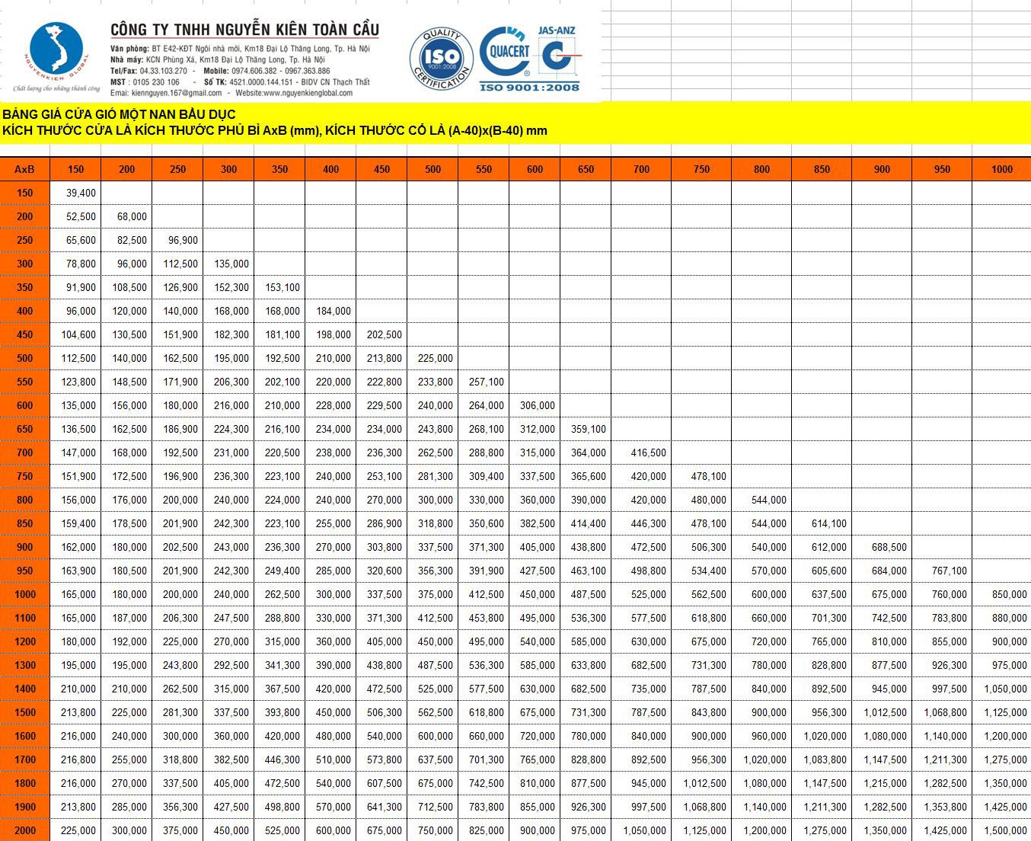Select cell with value 39,400
The height and width of the screenshot is (841, 1031).
coord(75,193)
